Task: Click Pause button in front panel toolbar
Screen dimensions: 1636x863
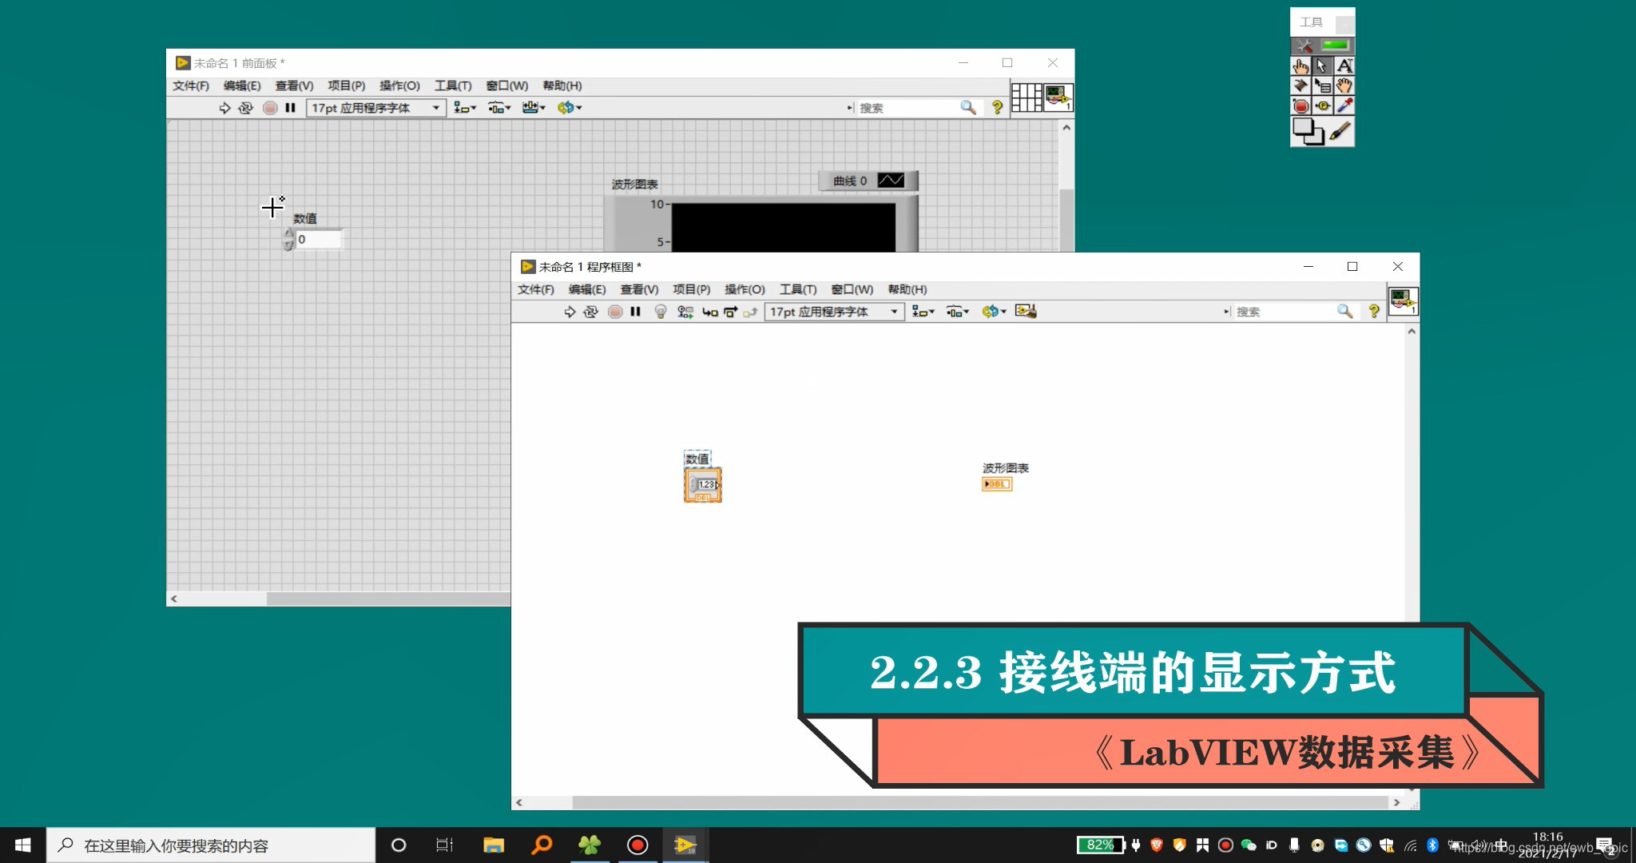Action: tap(290, 108)
